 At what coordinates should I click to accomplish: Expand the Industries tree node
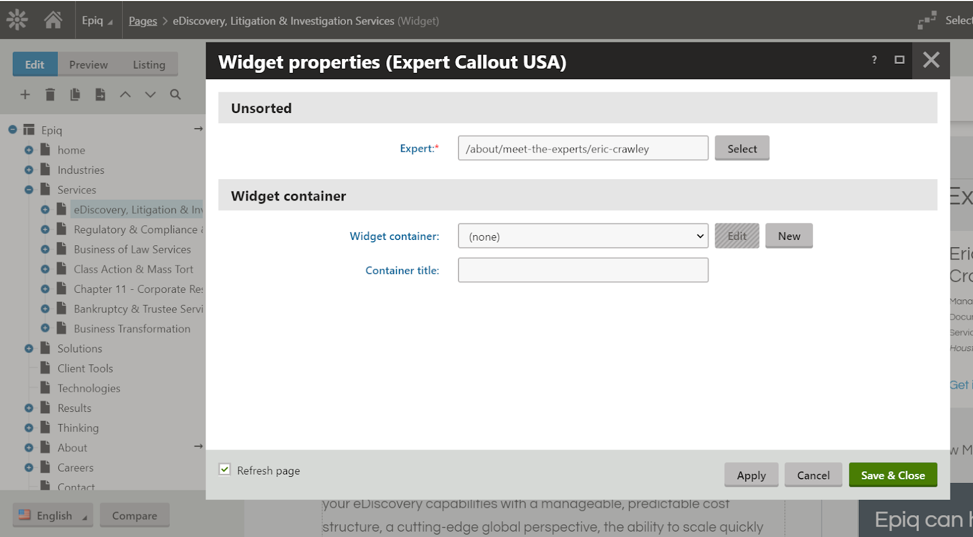29,170
